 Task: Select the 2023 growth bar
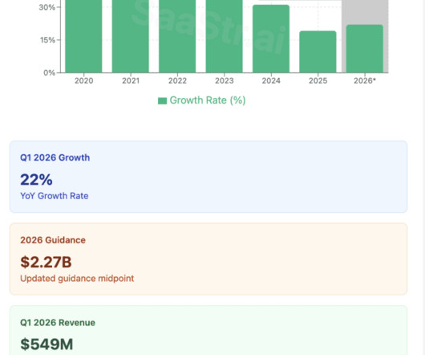pyautogui.click(x=225, y=36)
